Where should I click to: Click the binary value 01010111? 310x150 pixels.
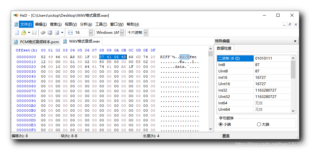tap(263, 58)
